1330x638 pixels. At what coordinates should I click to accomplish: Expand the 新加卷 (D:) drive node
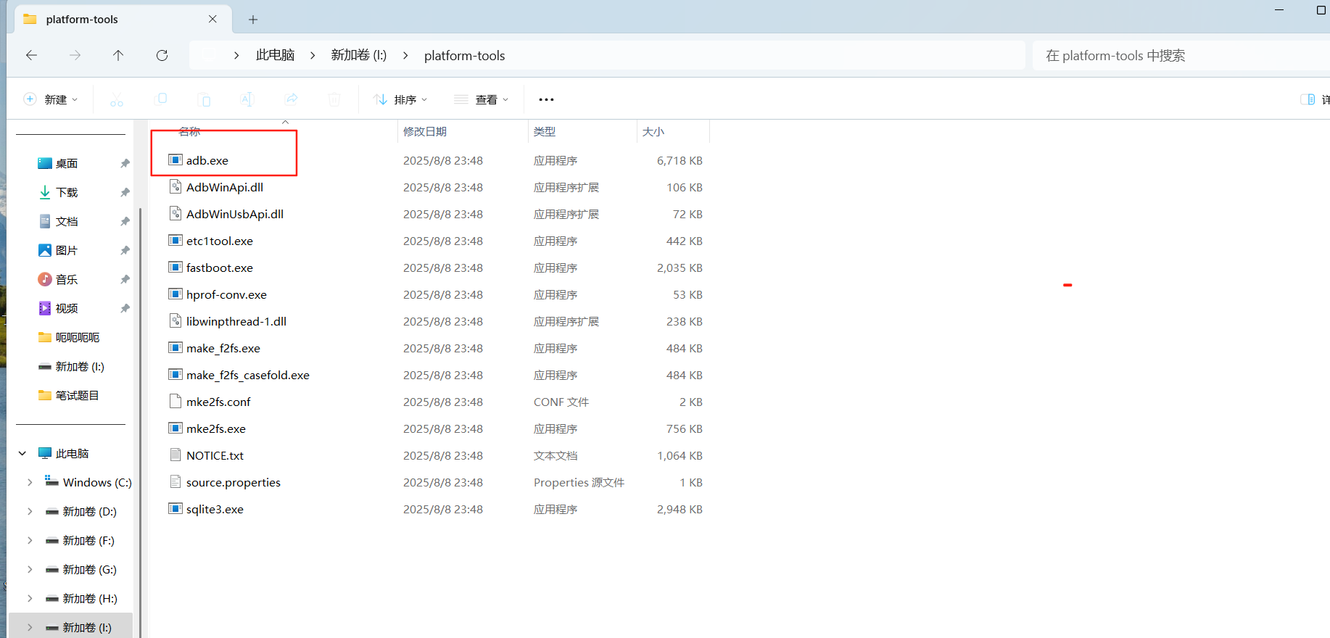(x=30, y=511)
